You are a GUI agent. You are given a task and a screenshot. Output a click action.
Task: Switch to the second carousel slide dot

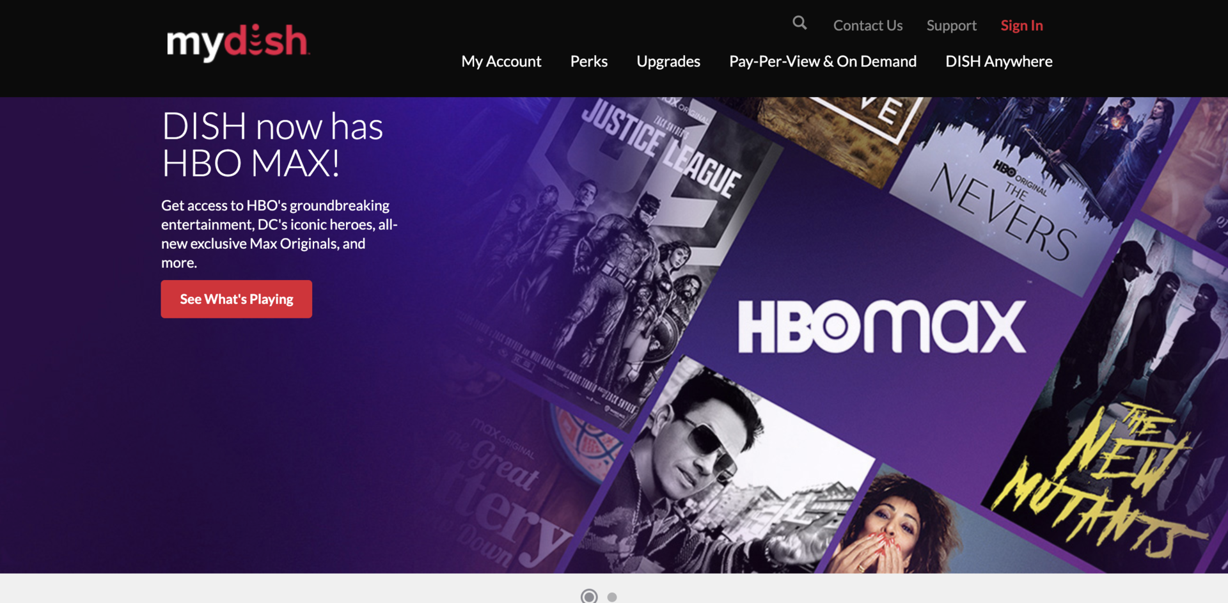click(x=612, y=597)
